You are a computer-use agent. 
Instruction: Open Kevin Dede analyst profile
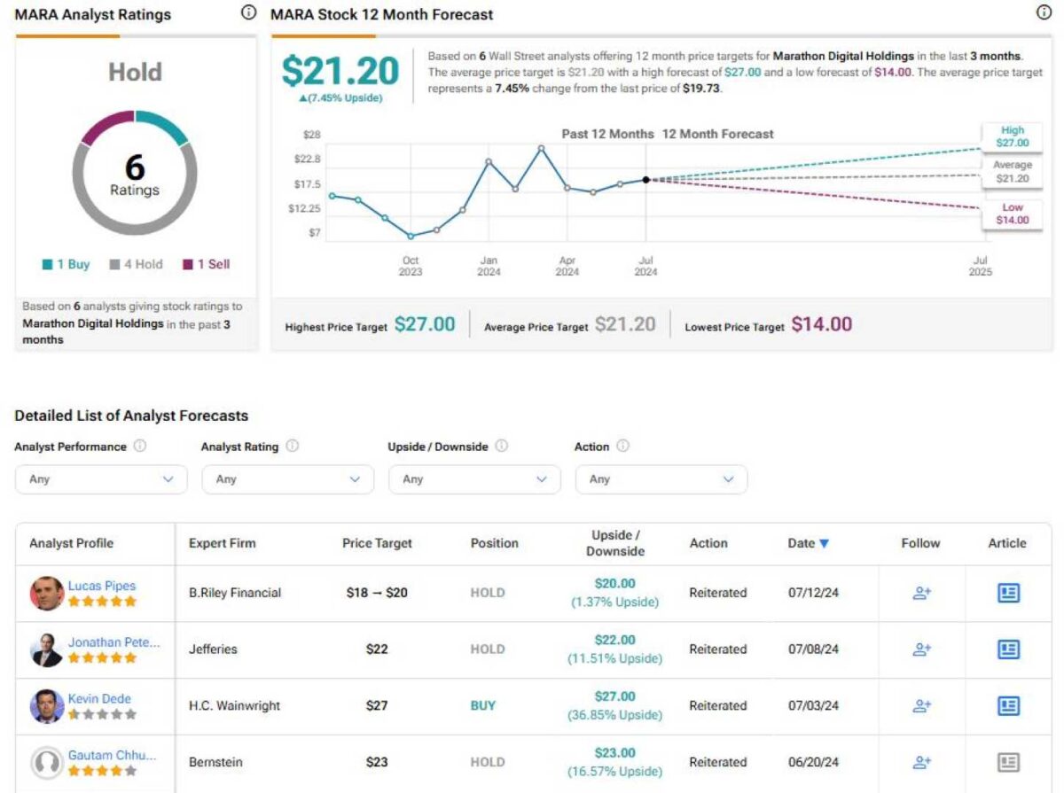(x=99, y=698)
